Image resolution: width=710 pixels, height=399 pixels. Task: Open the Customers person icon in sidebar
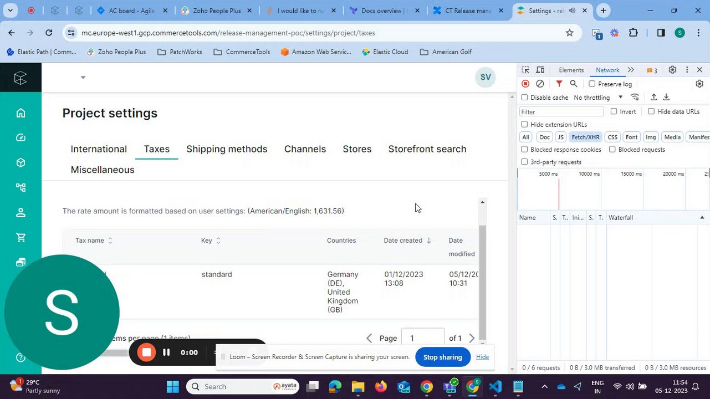21,213
